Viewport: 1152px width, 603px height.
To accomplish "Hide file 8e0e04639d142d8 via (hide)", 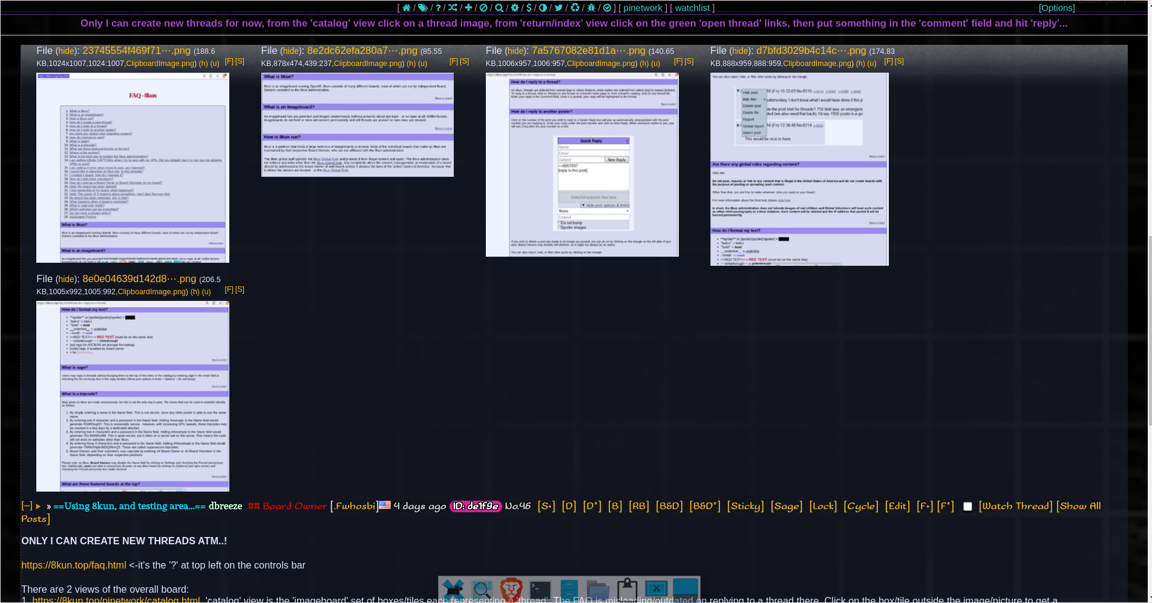I will (67, 280).
